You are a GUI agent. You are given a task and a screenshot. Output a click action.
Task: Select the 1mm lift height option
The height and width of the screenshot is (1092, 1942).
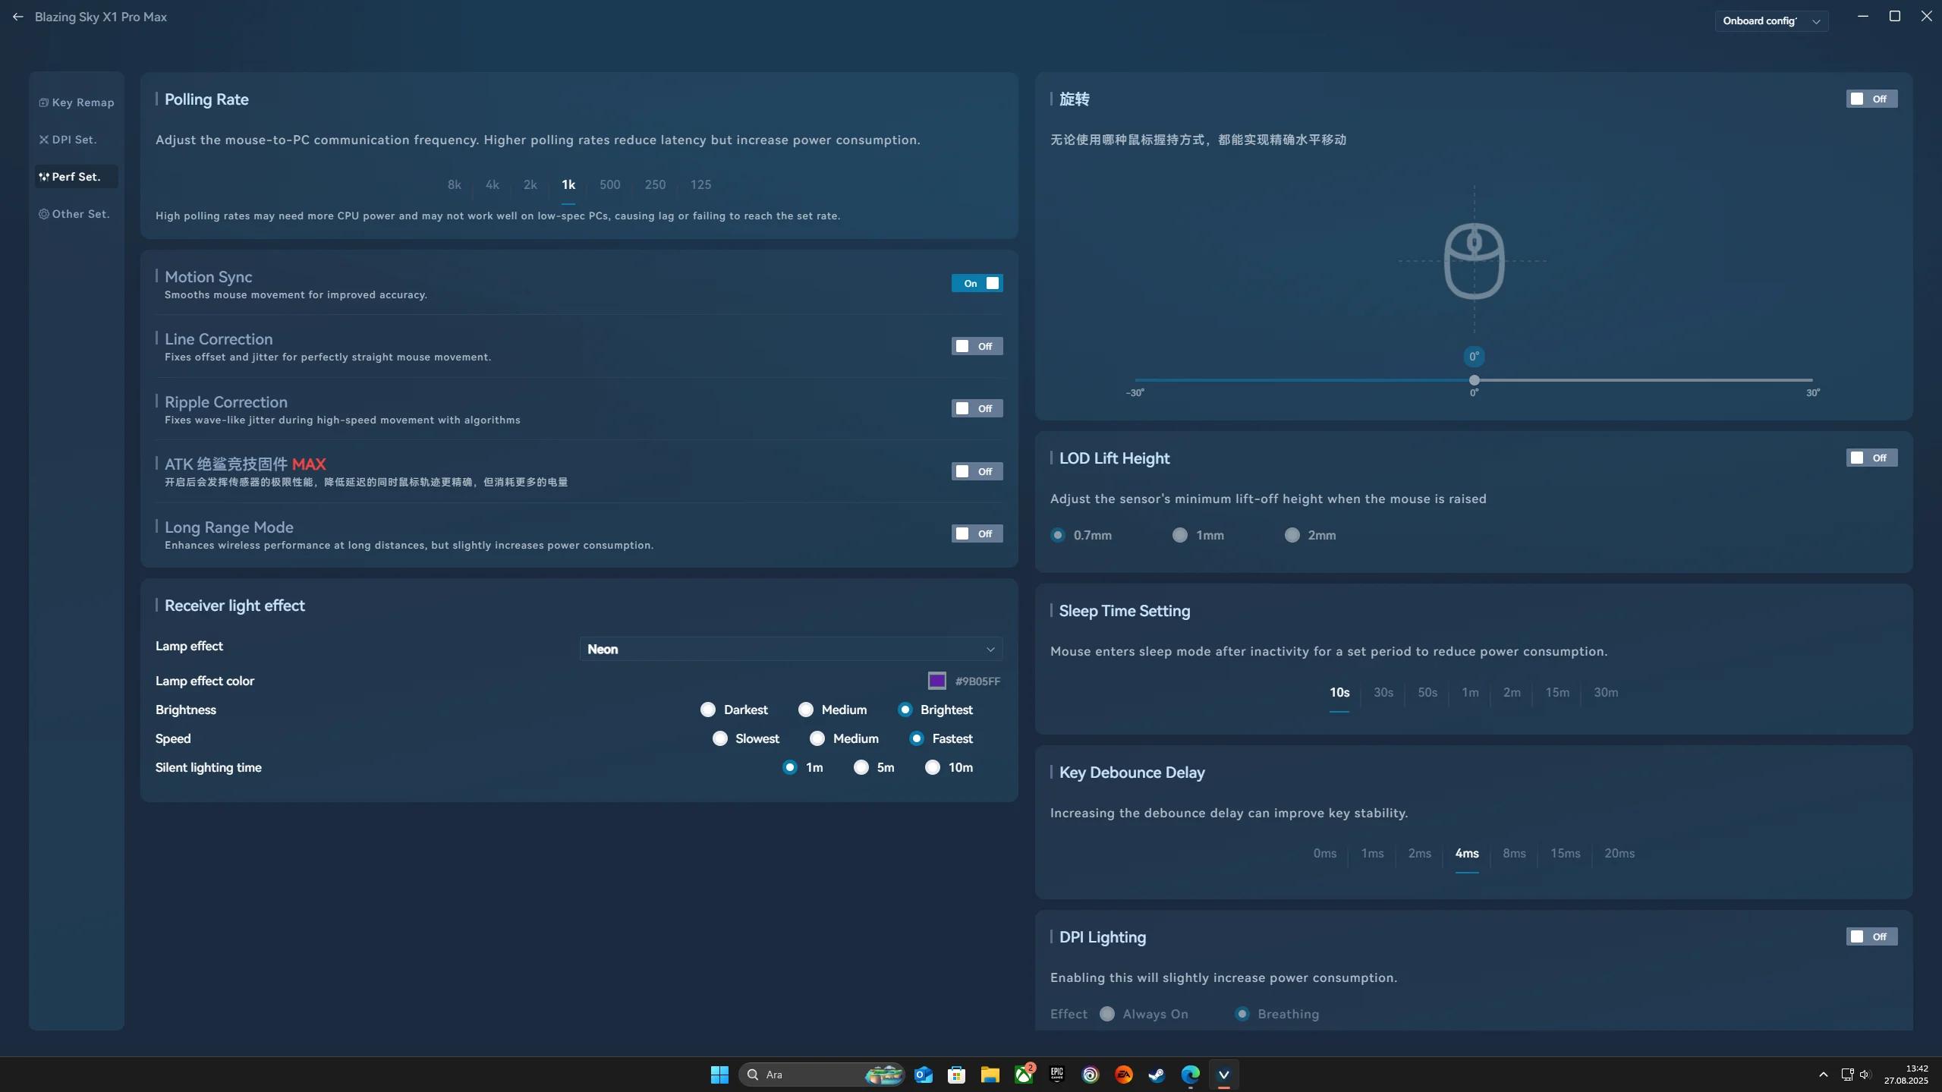1180,535
